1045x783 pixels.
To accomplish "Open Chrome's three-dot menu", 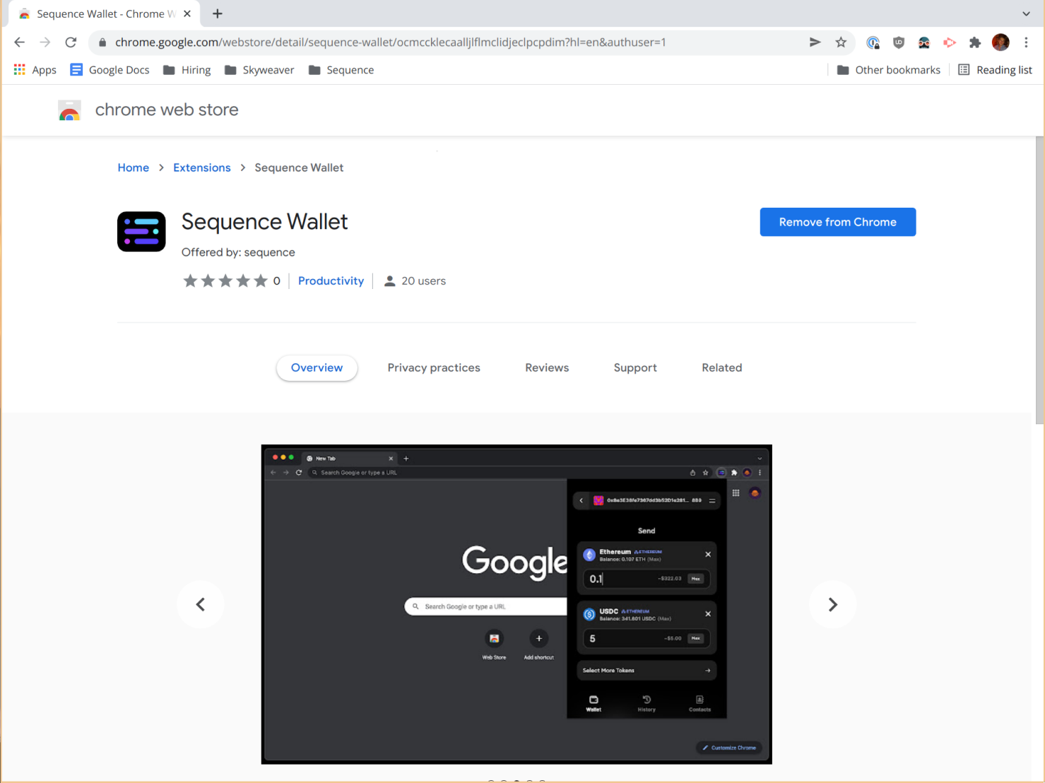I will click(x=1027, y=42).
